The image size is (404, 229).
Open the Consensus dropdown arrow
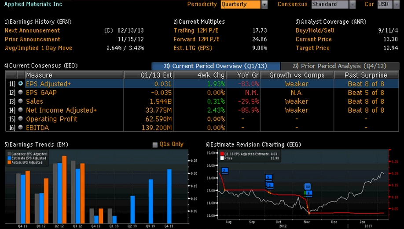pos(352,5)
